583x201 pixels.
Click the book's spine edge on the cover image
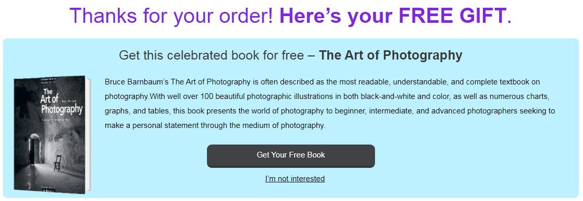pos(89,135)
